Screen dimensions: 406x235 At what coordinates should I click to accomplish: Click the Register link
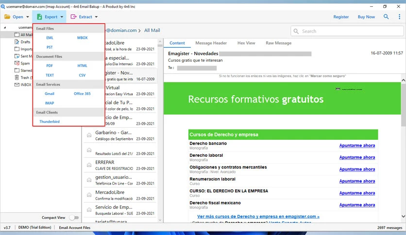(x=341, y=17)
